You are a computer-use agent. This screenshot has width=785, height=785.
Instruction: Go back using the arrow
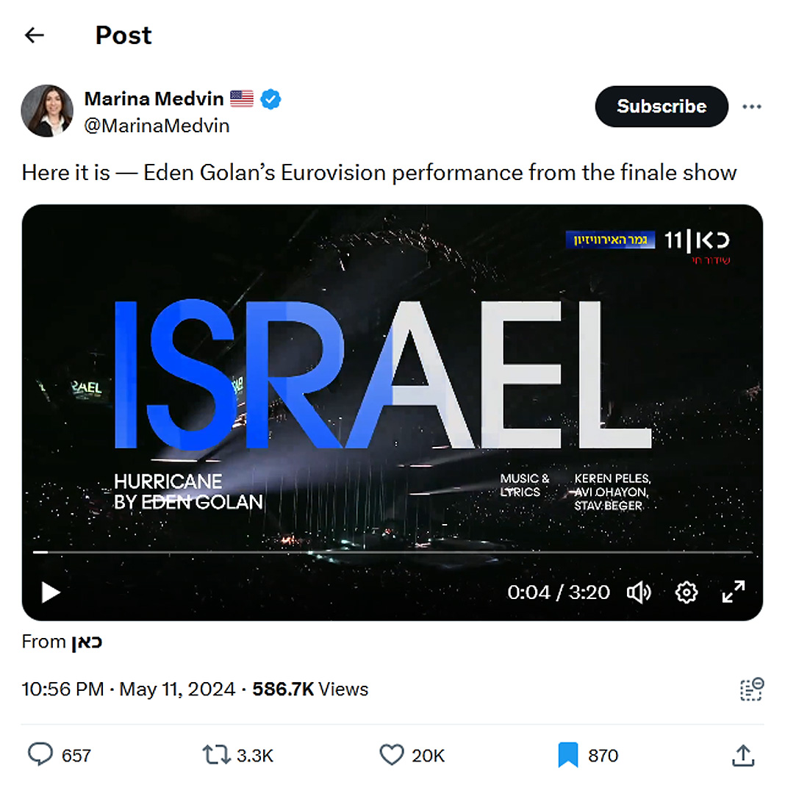tap(35, 35)
